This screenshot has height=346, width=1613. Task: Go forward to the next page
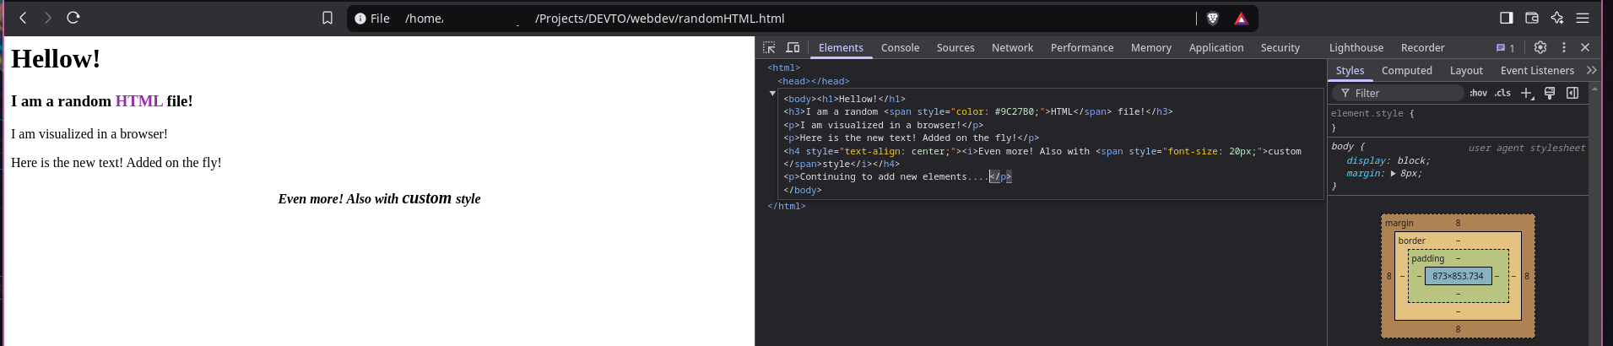pyautogui.click(x=48, y=18)
